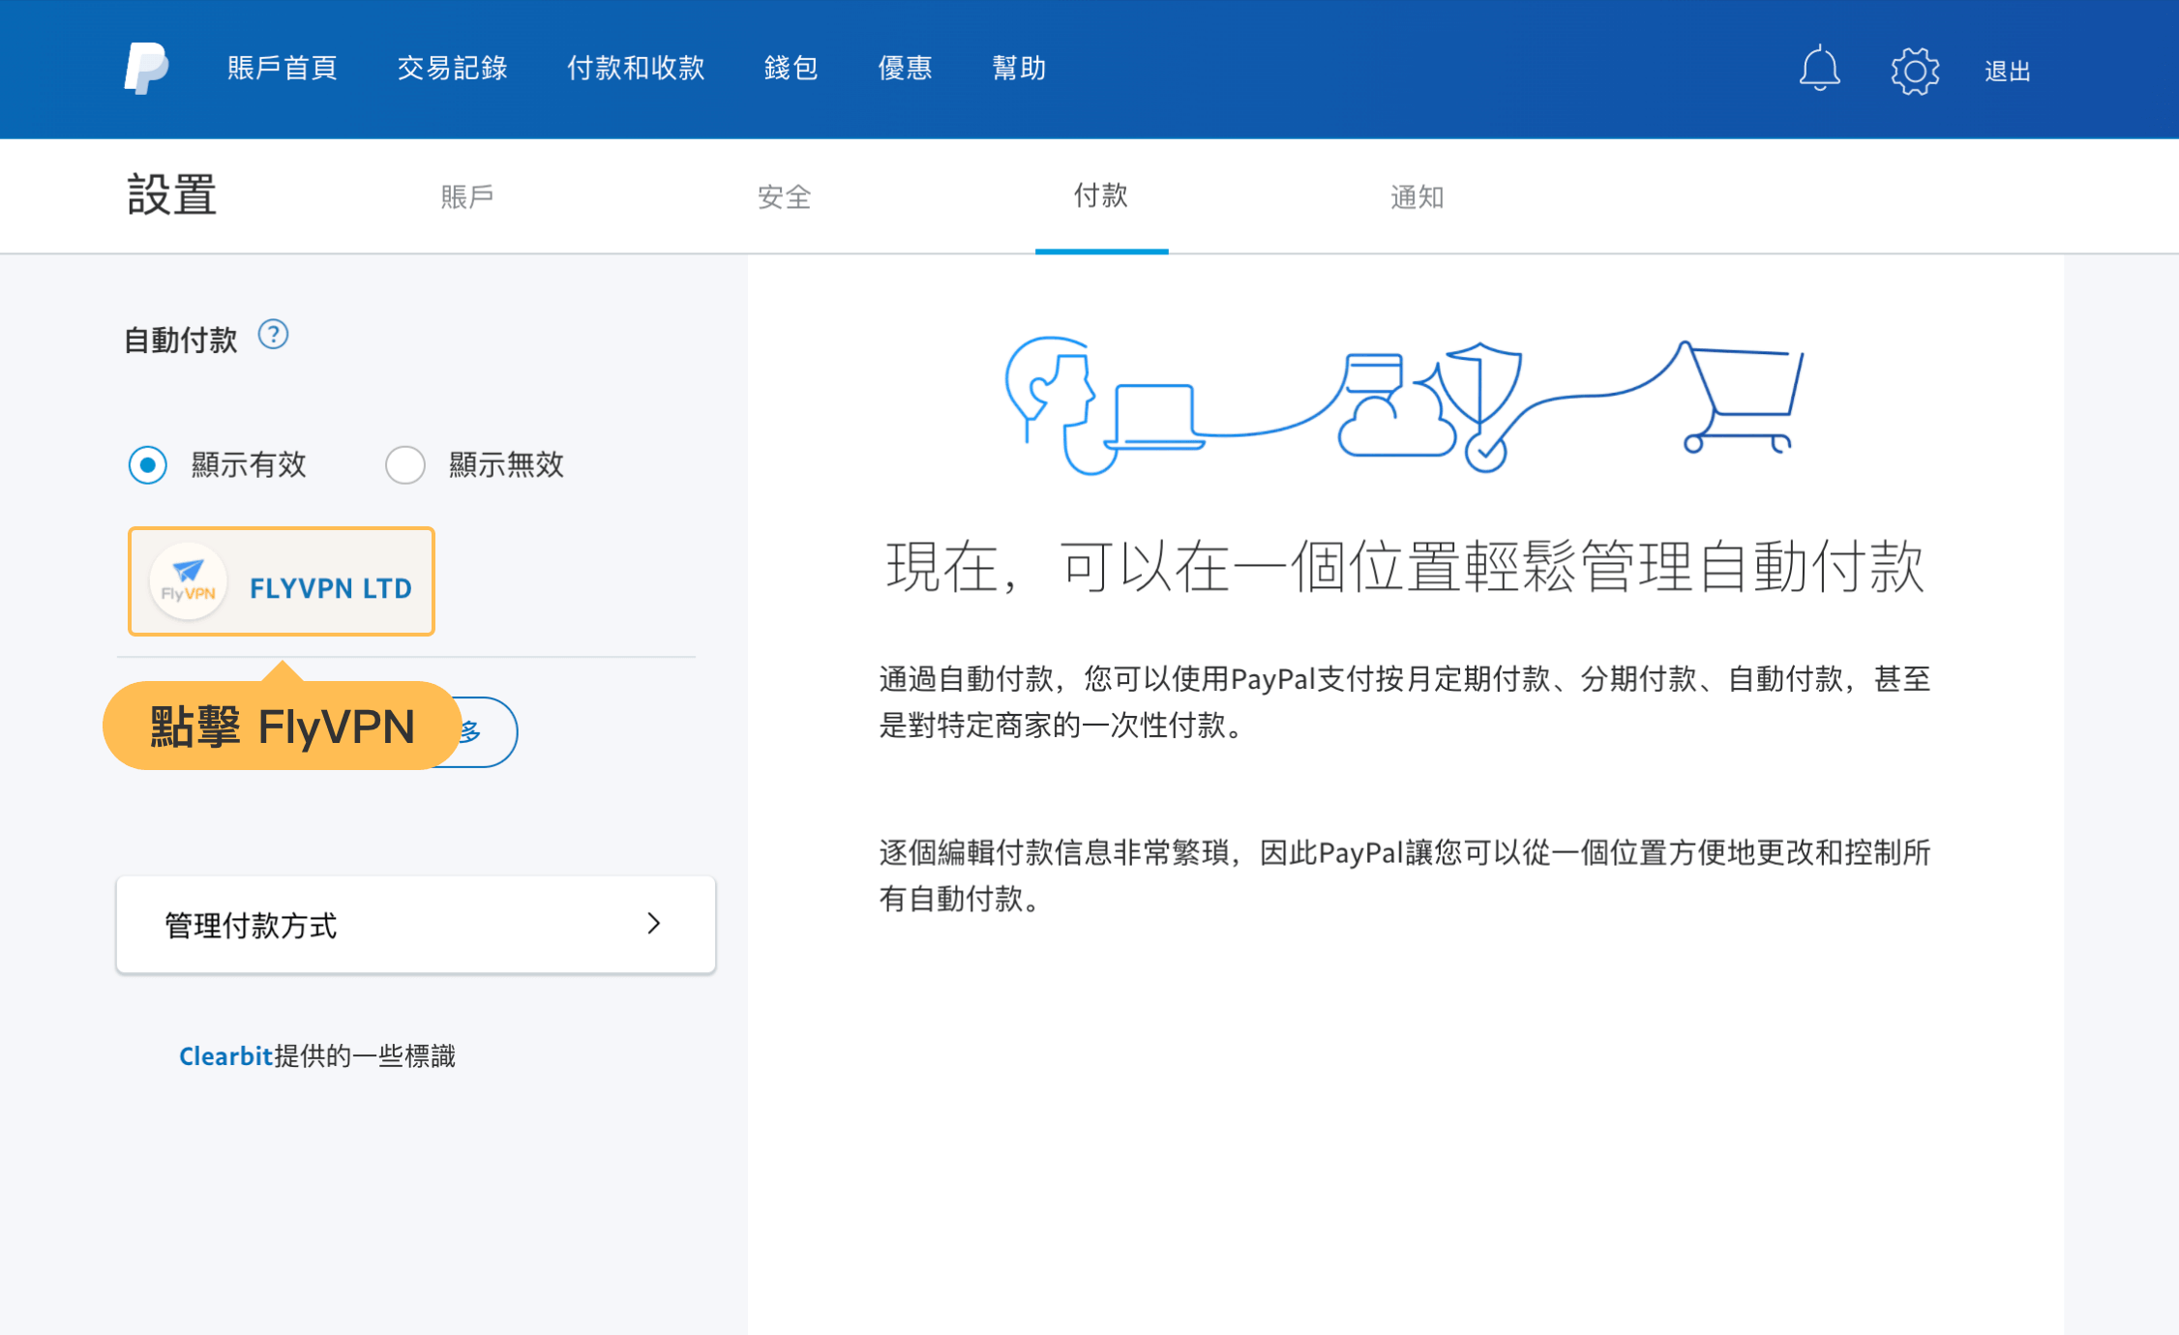Click the auto-payment illustration graphic

click(1403, 406)
